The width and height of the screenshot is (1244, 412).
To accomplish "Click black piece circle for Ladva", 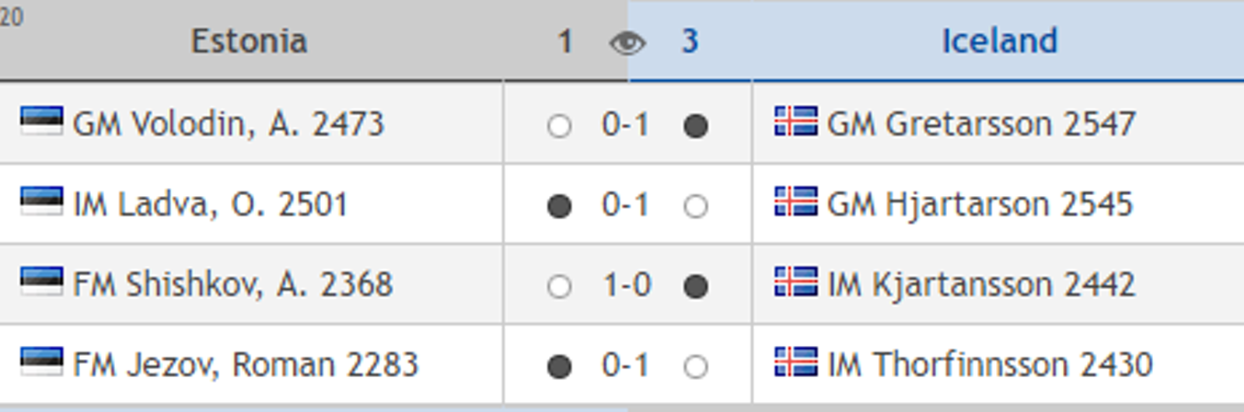I will pos(559,206).
